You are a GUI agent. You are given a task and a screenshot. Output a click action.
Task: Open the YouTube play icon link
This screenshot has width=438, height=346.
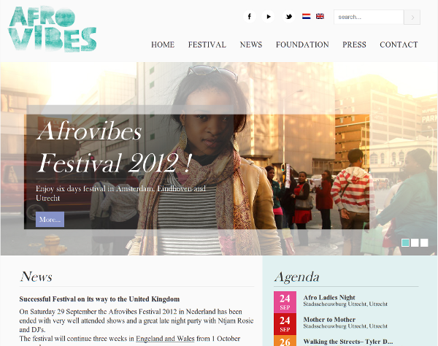pyautogui.click(x=268, y=17)
